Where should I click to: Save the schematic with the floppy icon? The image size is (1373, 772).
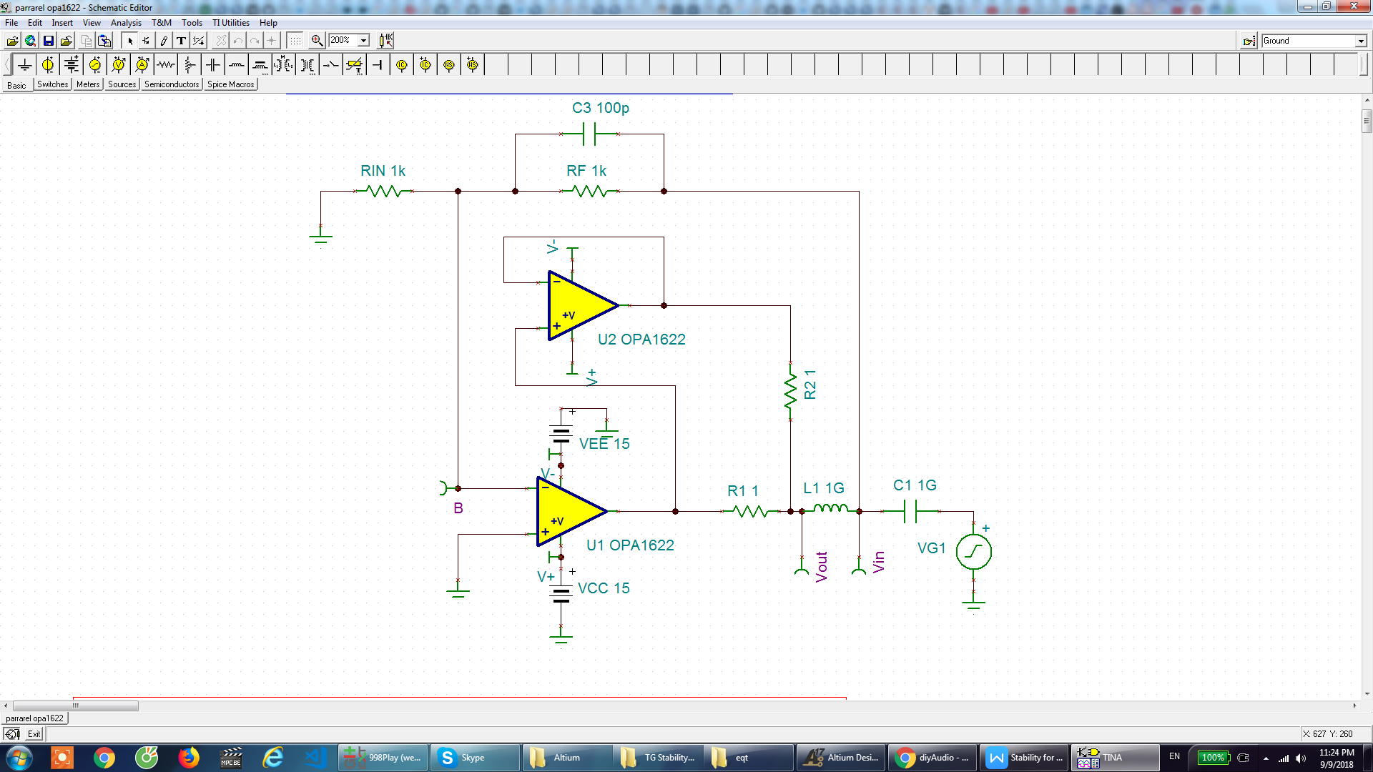[x=48, y=41]
